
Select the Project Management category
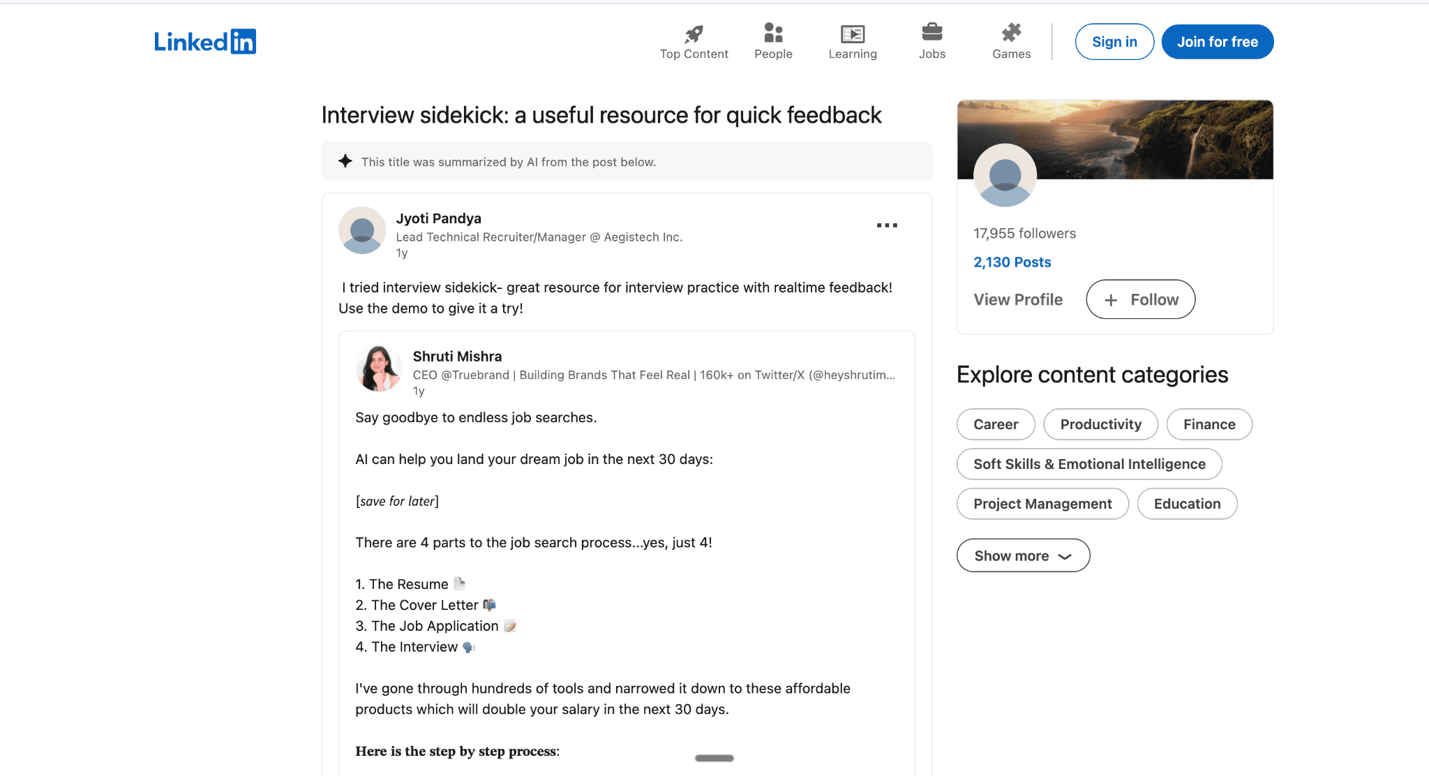coord(1042,504)
